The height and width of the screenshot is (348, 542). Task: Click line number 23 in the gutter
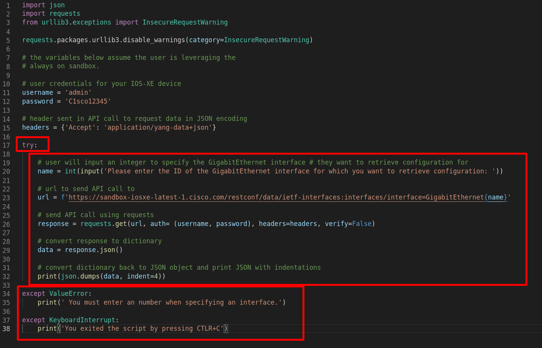point(7,198)
